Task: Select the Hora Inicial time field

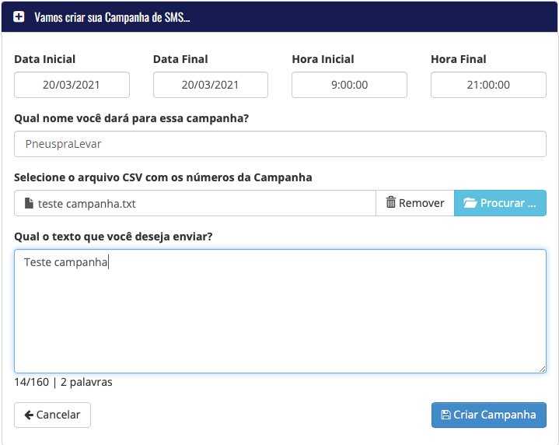Action: (349, 85)
